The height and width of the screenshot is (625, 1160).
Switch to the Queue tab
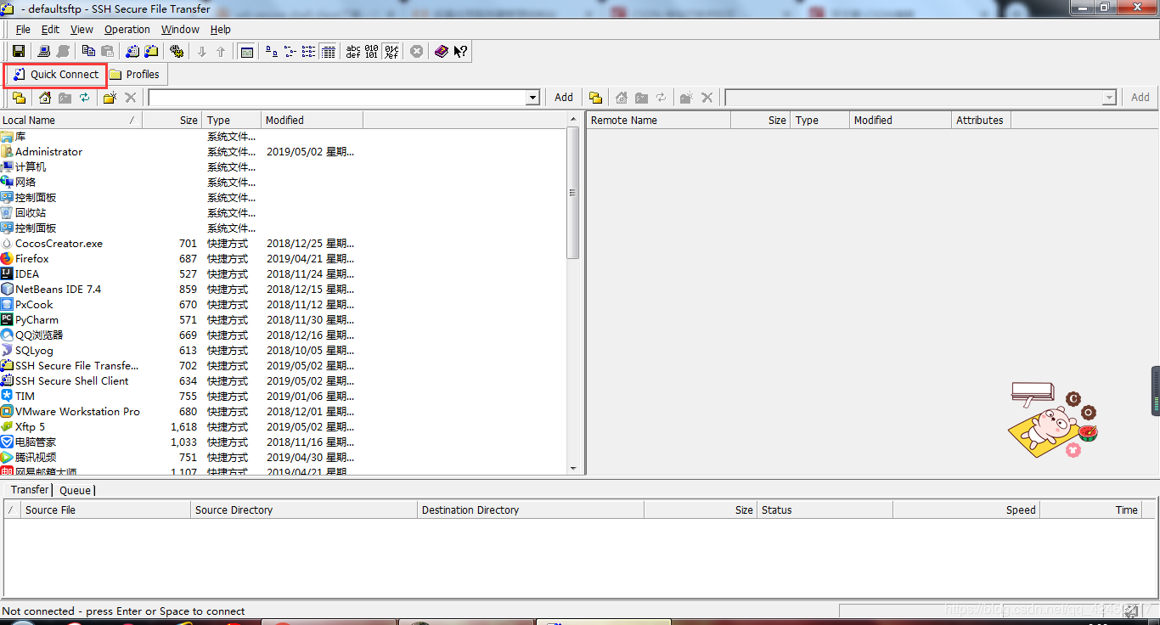pos(75,490)
